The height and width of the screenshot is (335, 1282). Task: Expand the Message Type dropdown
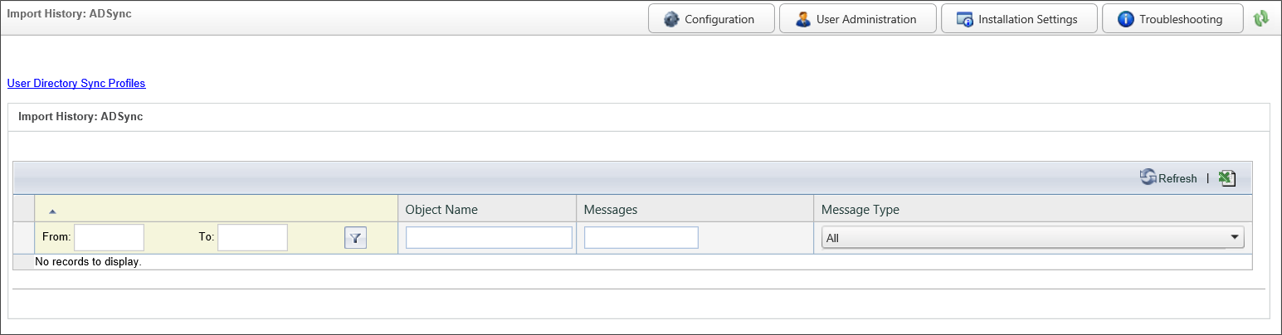tap(1234, 238)
